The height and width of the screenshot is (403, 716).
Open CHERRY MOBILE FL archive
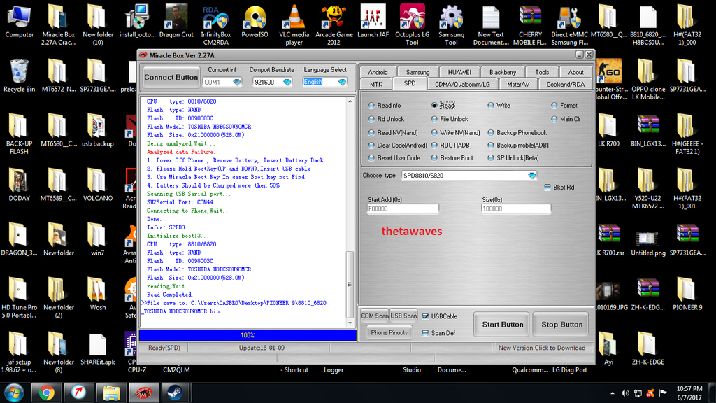pos(530,25)
